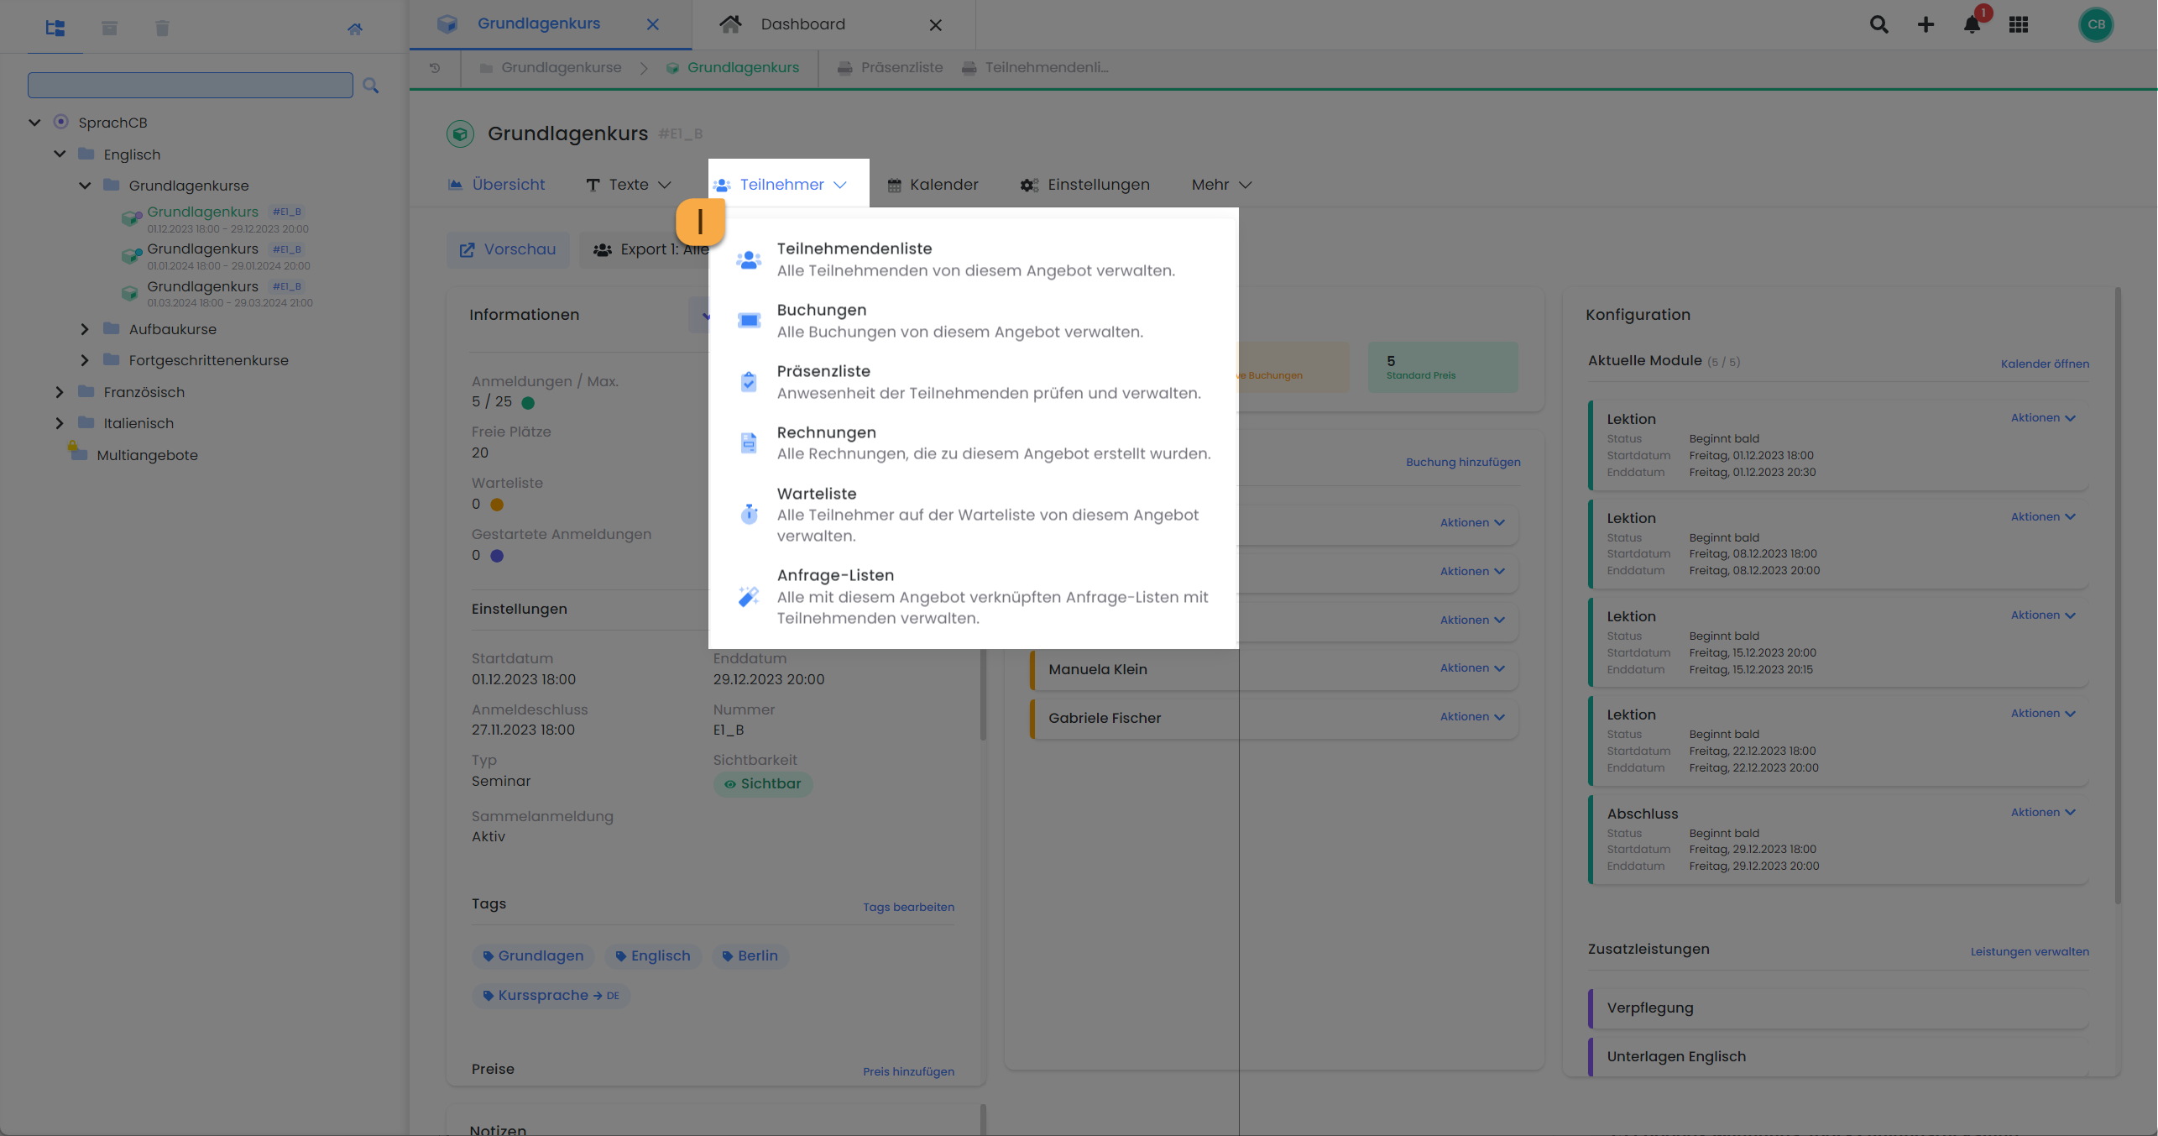Switch to the Kalender tab
2158x1136 pixels.
[x=933, y=185]
